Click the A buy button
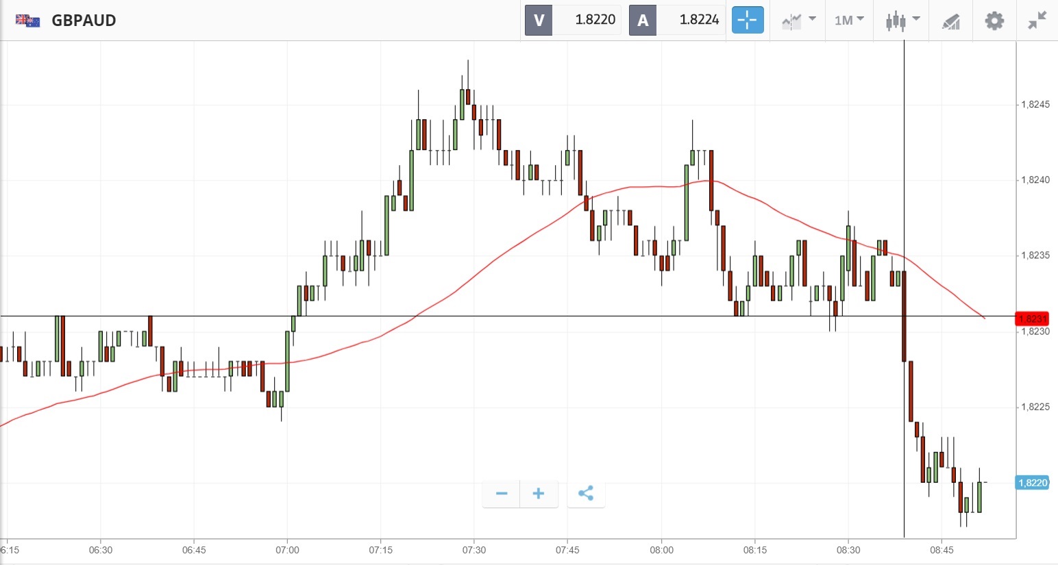The height and width of the screenshot is (565, 1058). (643, 20)
